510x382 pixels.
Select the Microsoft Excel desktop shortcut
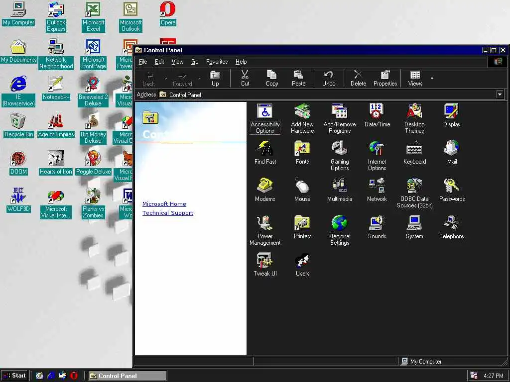point(93,17)
